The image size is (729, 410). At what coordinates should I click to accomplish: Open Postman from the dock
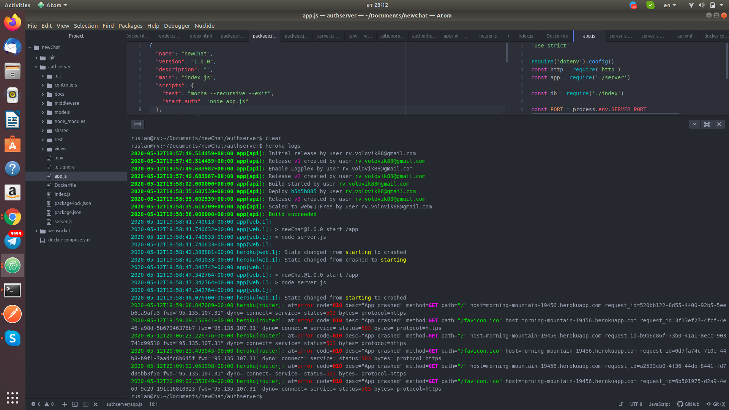[x=13, y=314]
